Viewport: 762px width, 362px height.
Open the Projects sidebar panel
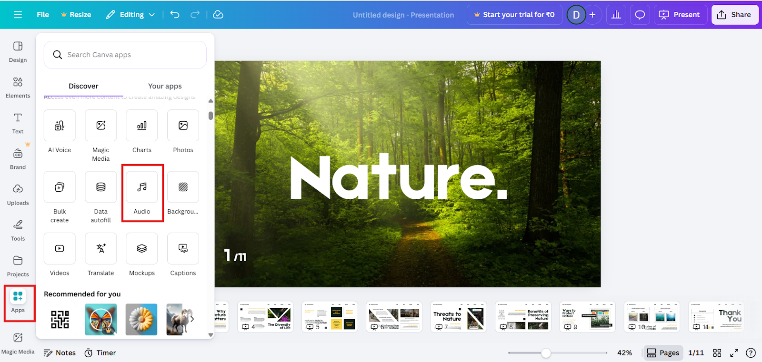(x=18, y=266)
